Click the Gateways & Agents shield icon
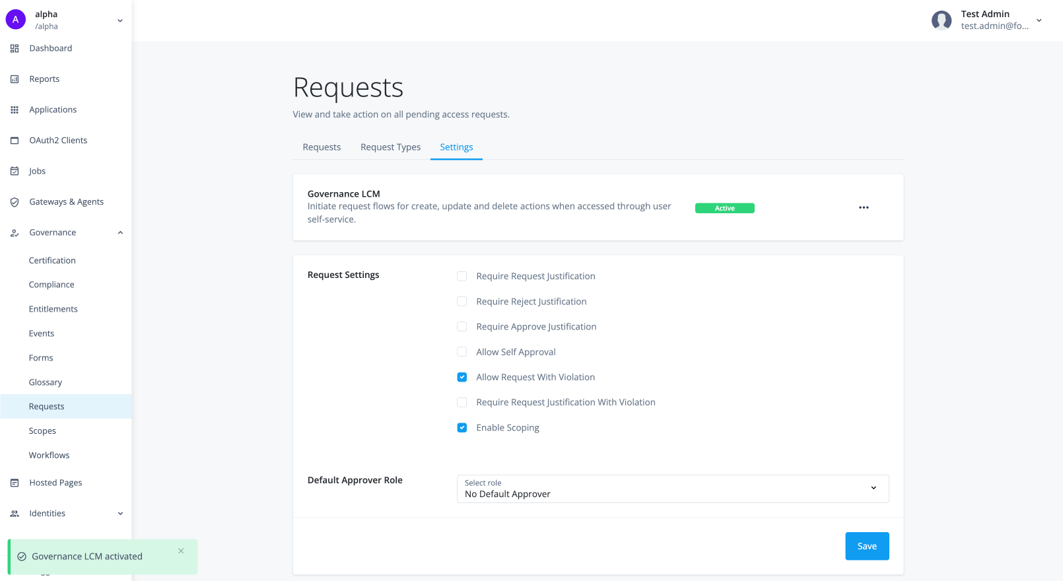Screen dimensions: 1063x581 (x=15, y=202)
